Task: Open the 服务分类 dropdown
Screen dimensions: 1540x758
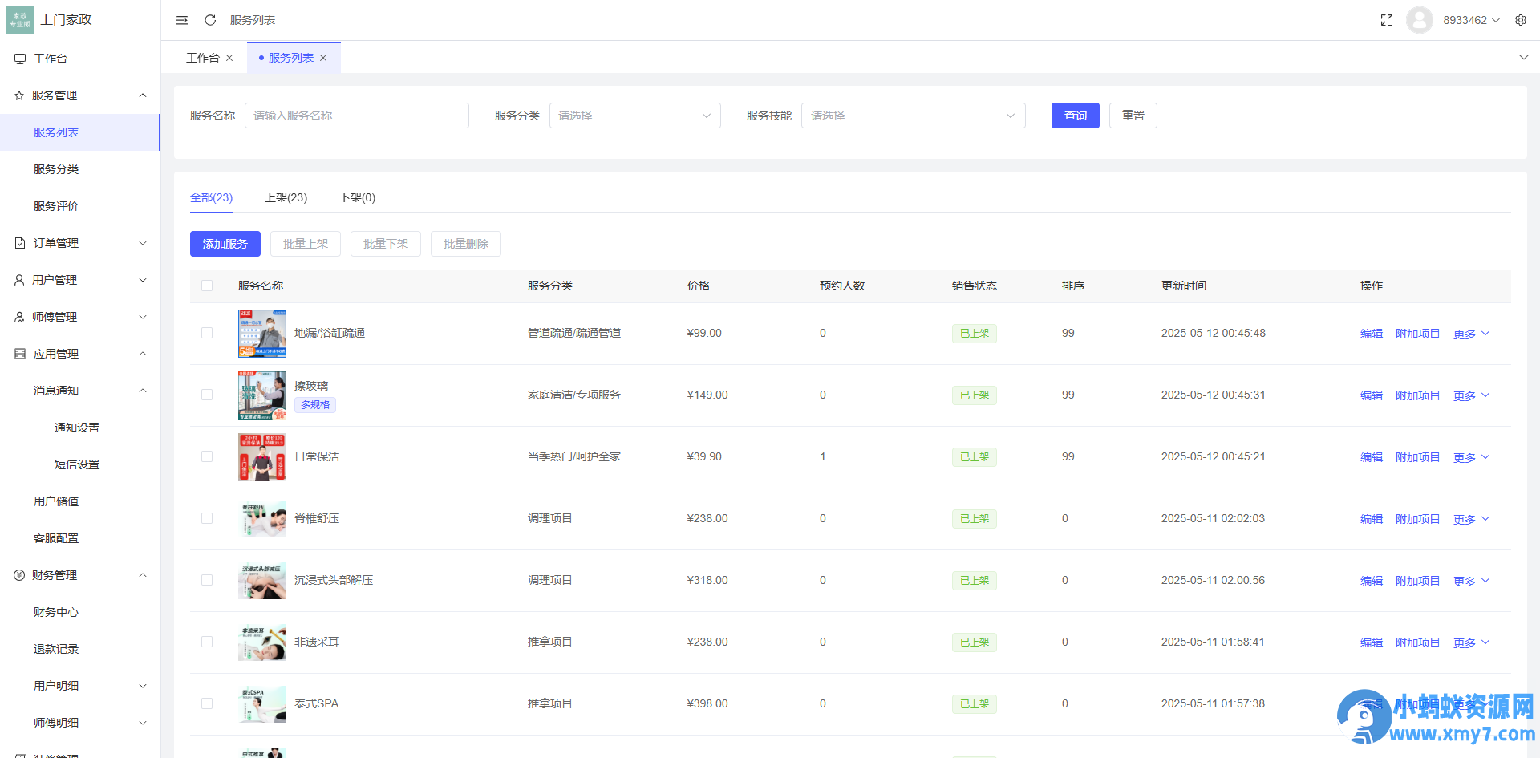Action: coord(634,115)
